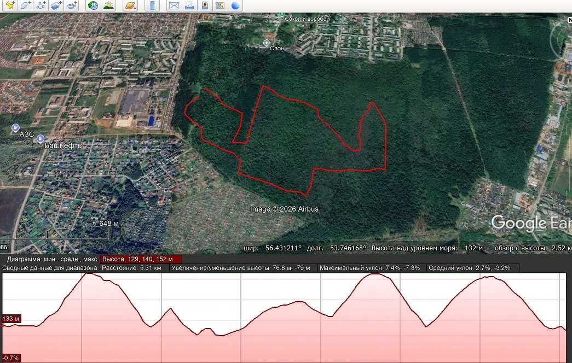Select the Add Path tool
572x363 pixels.
coord(41,5)
